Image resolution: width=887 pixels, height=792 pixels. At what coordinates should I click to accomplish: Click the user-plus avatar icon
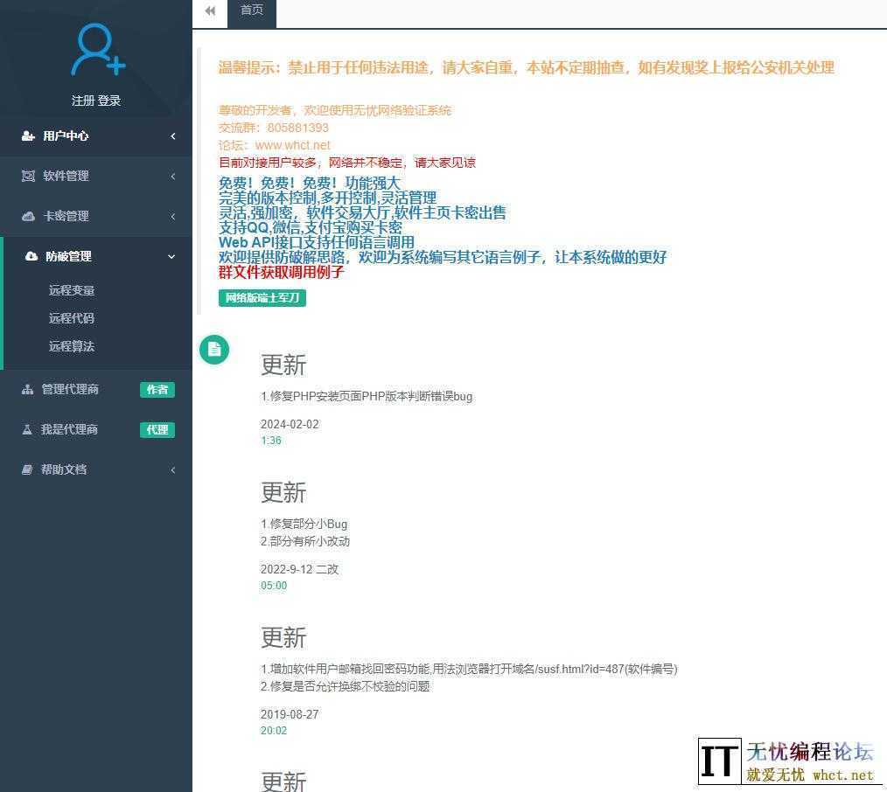97,50
